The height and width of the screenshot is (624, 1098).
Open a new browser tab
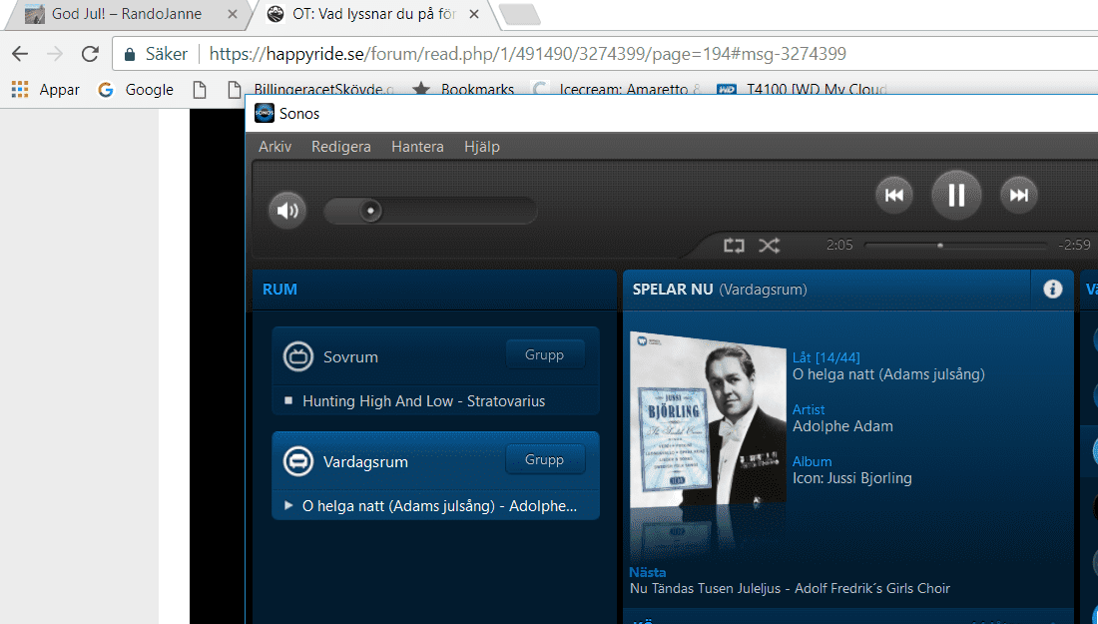520,14
